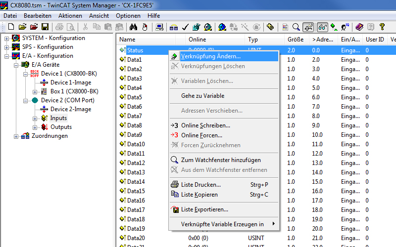Click the Generate Mappings toolbar icon
The height and width of the screenshot is (247, 396).
pos(174,27)
